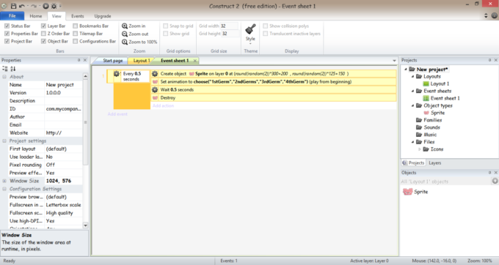Close the Objects panel
The image size is (499, 265).
tap(496, 173)
